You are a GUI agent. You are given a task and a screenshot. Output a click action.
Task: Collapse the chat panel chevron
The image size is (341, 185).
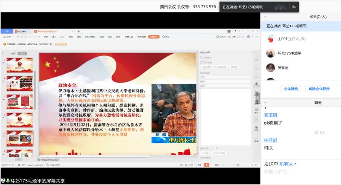click(265, 103)
